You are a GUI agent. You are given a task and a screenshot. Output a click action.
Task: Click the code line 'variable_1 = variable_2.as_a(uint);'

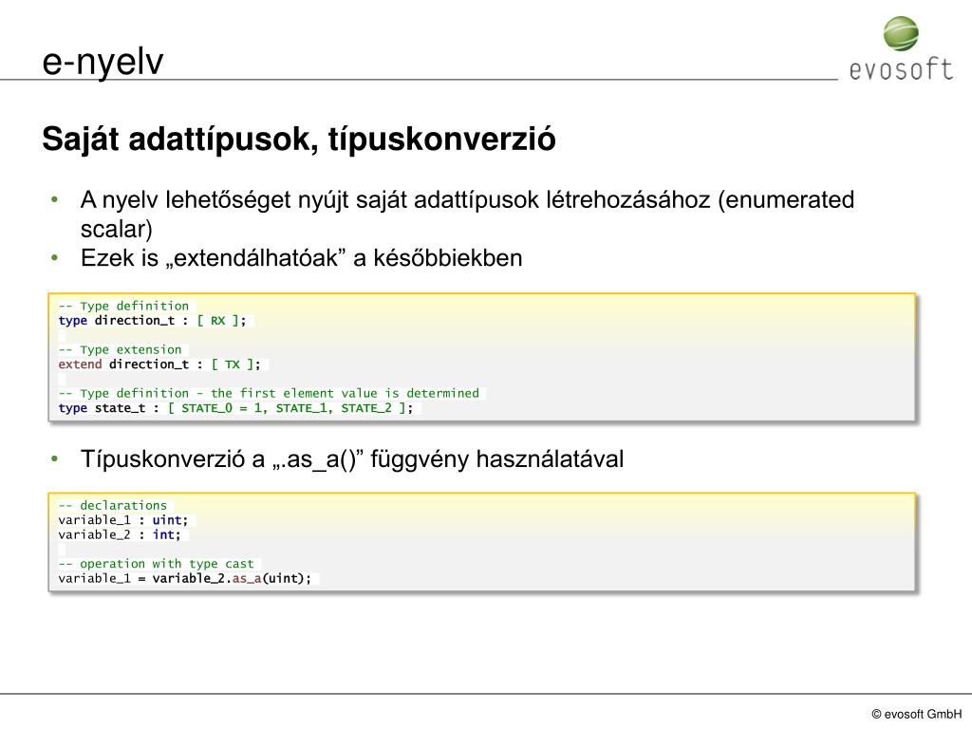185,578
